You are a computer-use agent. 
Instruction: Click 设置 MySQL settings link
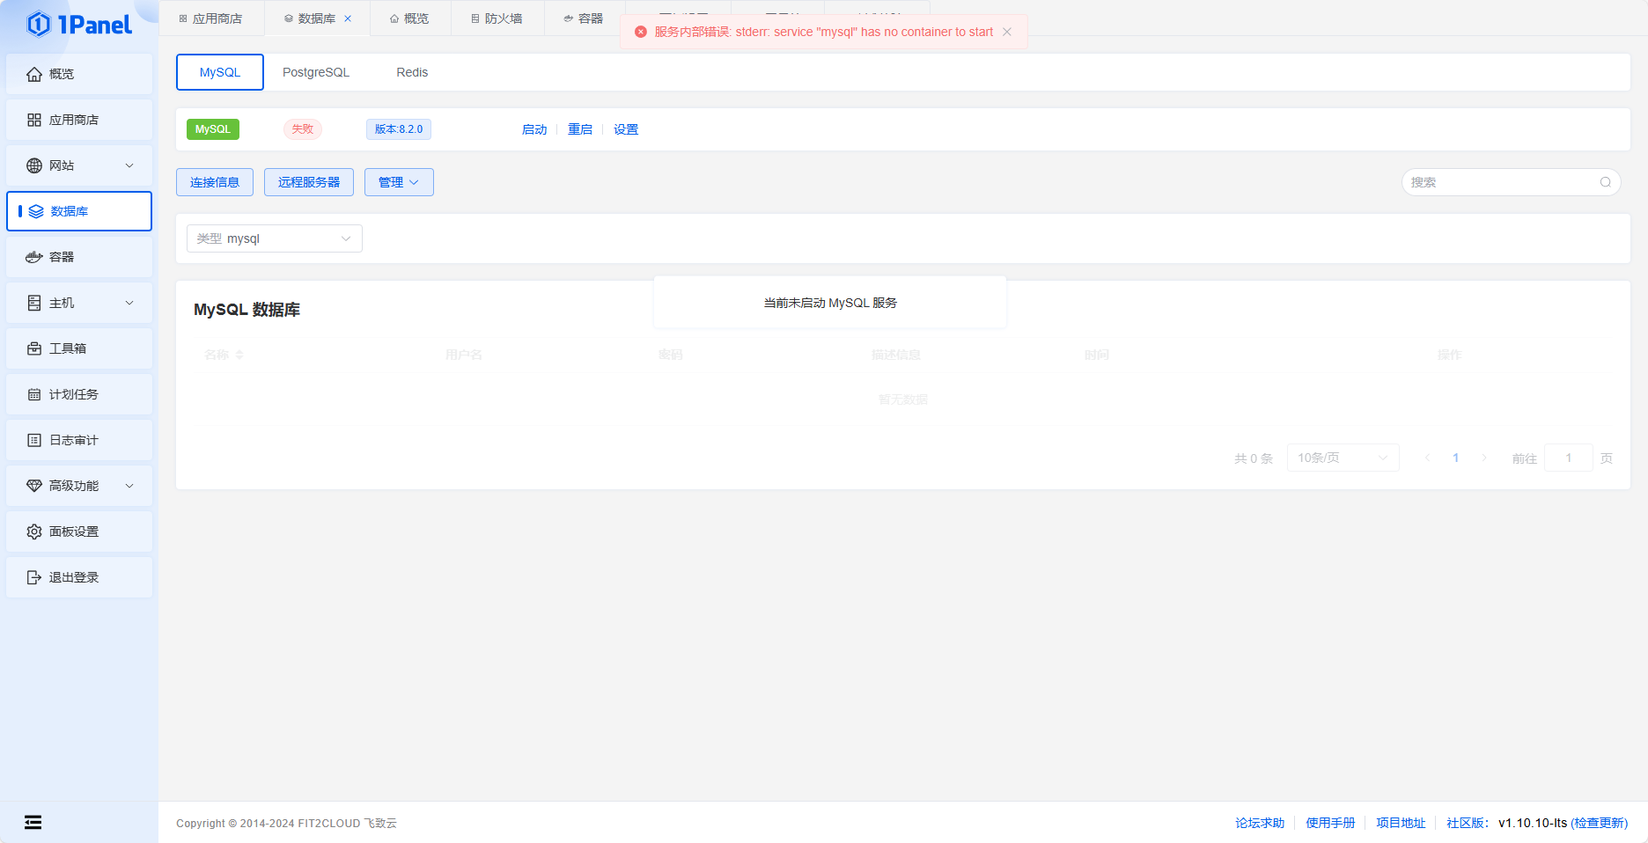coord(626,129)
